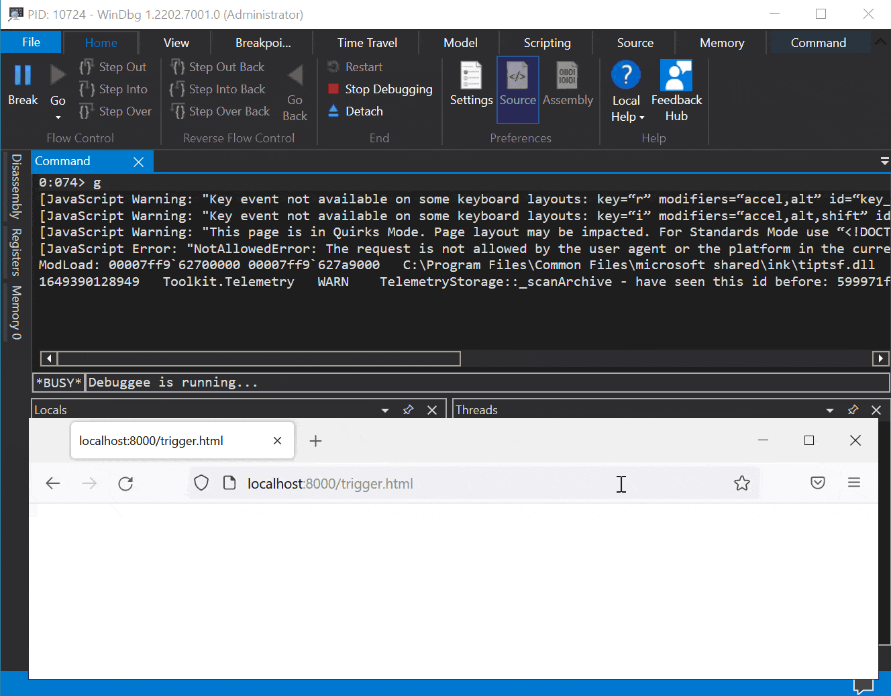Switch to the Memory ribbon tab
This screenshot has height=696, width=891.
click(722, 43)
